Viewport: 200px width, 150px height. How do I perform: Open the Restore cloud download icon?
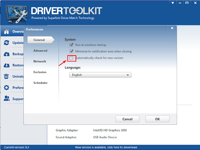click(x=6, y=65)
